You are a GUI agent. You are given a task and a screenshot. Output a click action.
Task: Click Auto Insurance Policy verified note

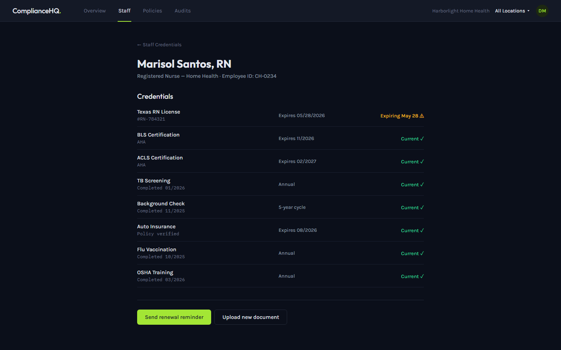coord(158,234)
